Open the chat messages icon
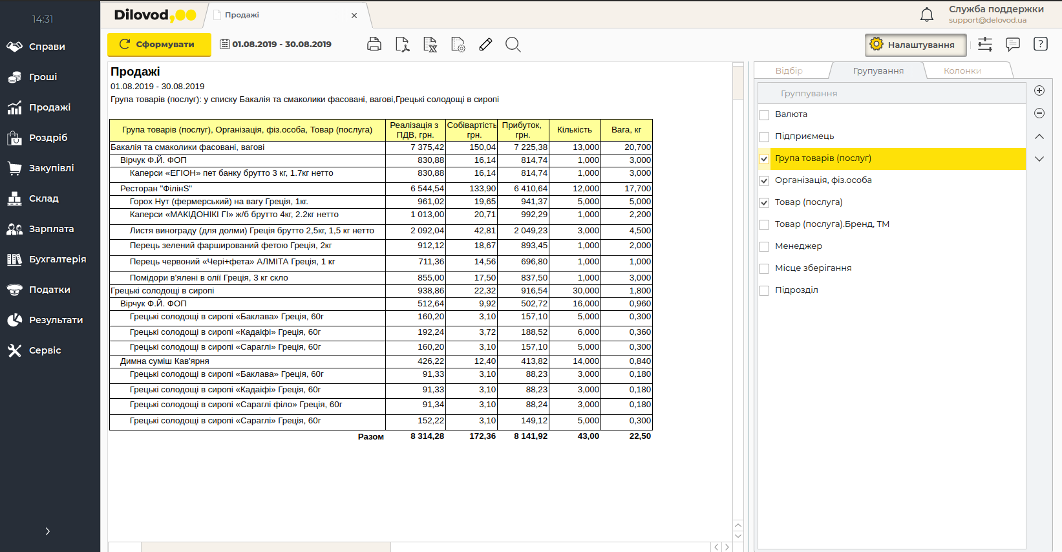 tap(1012, 45)
